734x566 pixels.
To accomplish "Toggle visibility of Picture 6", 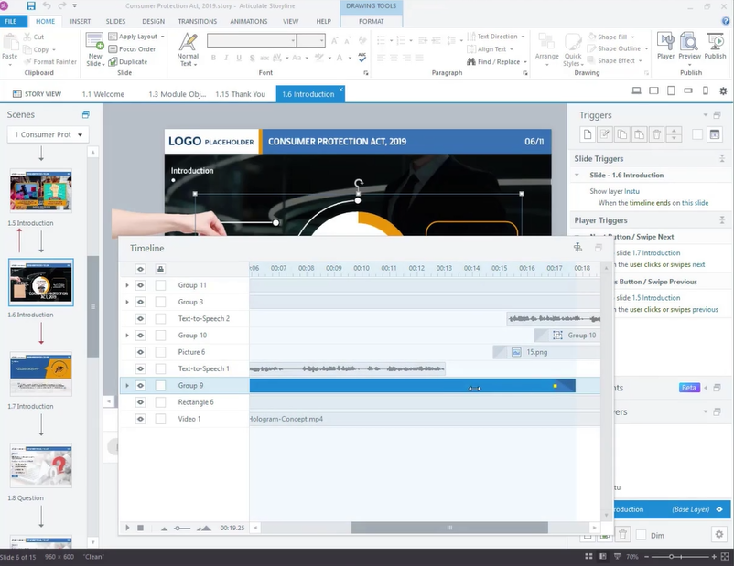I will tap(140, 352).
